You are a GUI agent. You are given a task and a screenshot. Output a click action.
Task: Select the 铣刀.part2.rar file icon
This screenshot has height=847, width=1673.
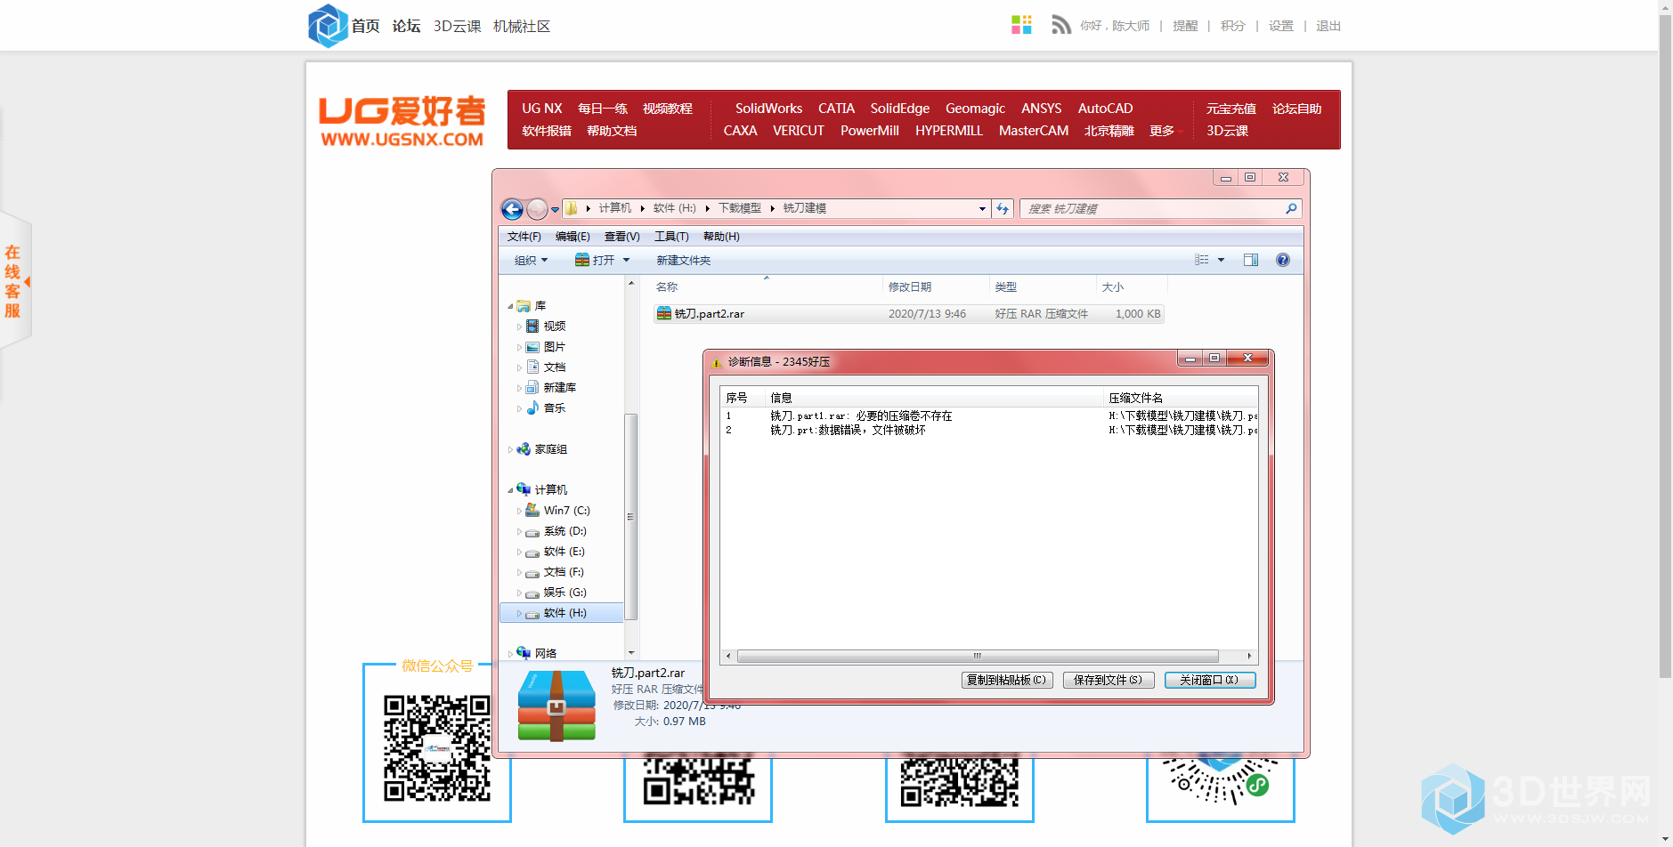(x=664, y=313)
